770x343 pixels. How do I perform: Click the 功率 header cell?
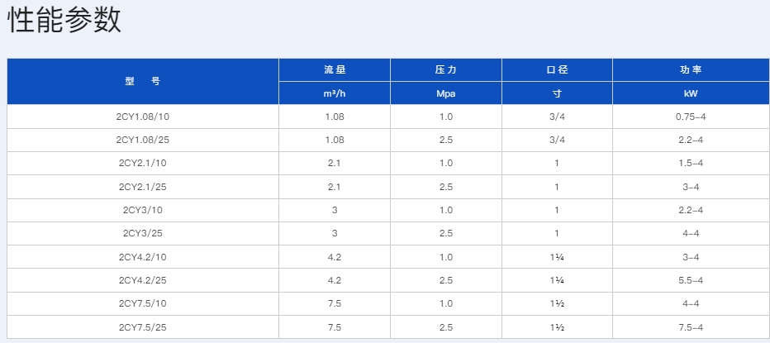692,70
